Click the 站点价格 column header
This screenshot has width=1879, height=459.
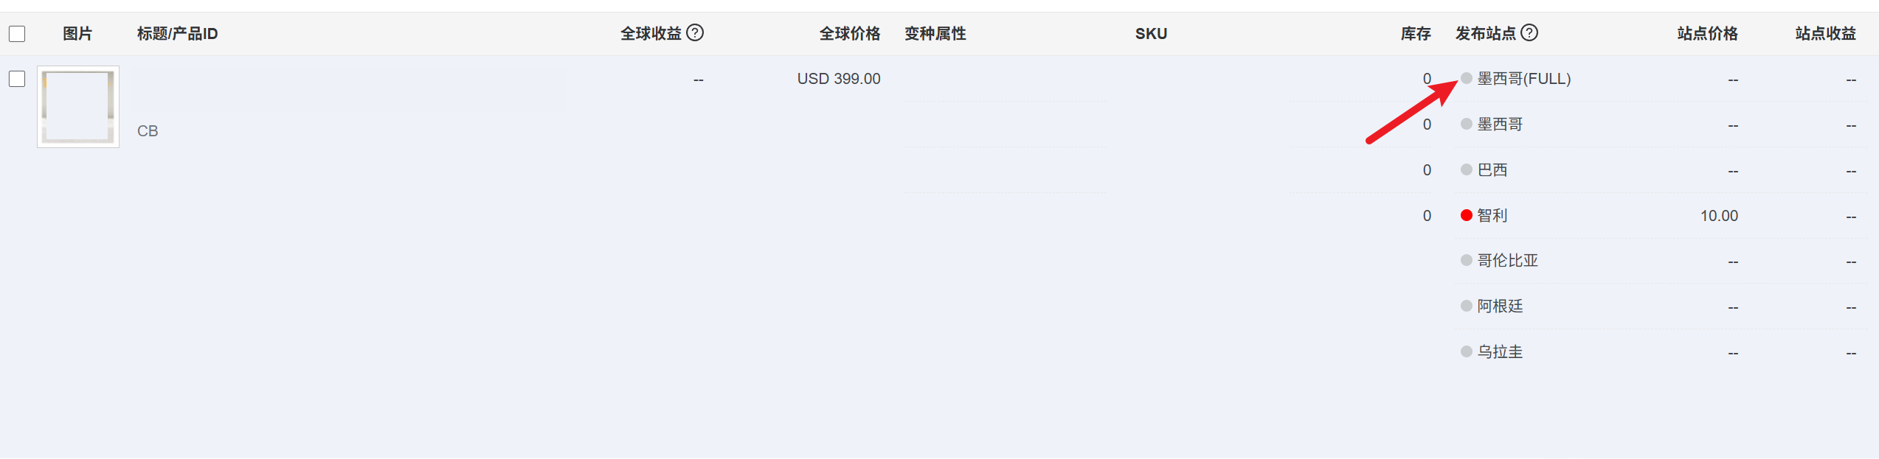[1707, 34]
